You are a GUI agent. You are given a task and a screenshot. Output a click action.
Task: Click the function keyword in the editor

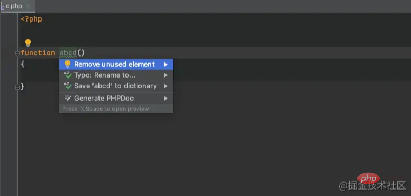(38, 53)
